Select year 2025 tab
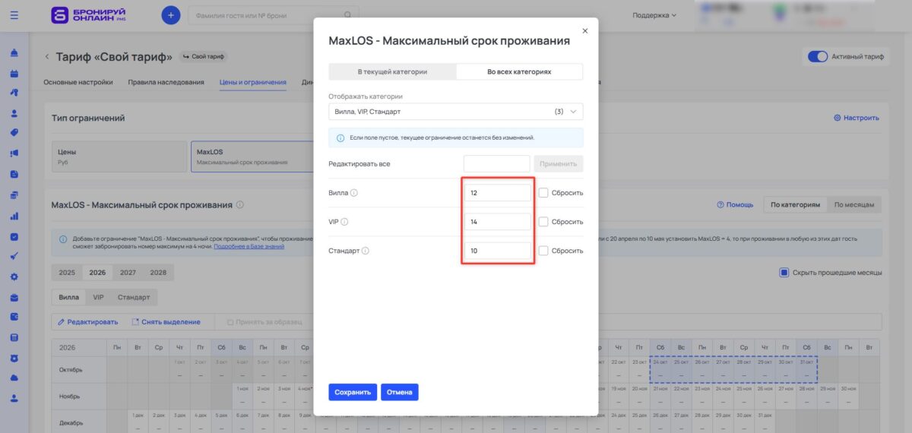Image resolution: width=912 pixels, height=433 pixels. point(67,273)
